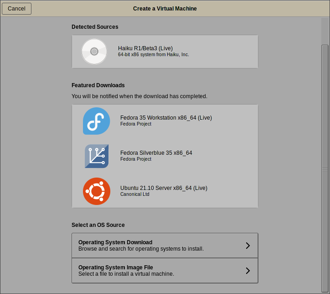Cancel the virtual machine creation

(16, 9)
